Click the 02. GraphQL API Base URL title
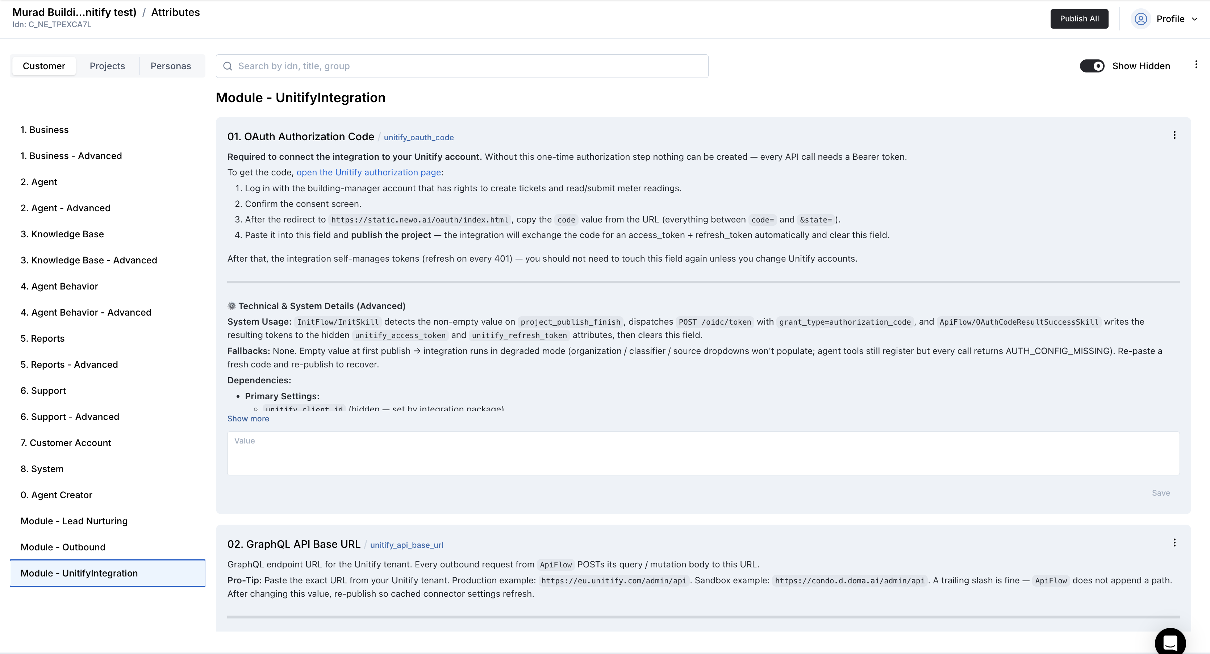 click(293, 544)
